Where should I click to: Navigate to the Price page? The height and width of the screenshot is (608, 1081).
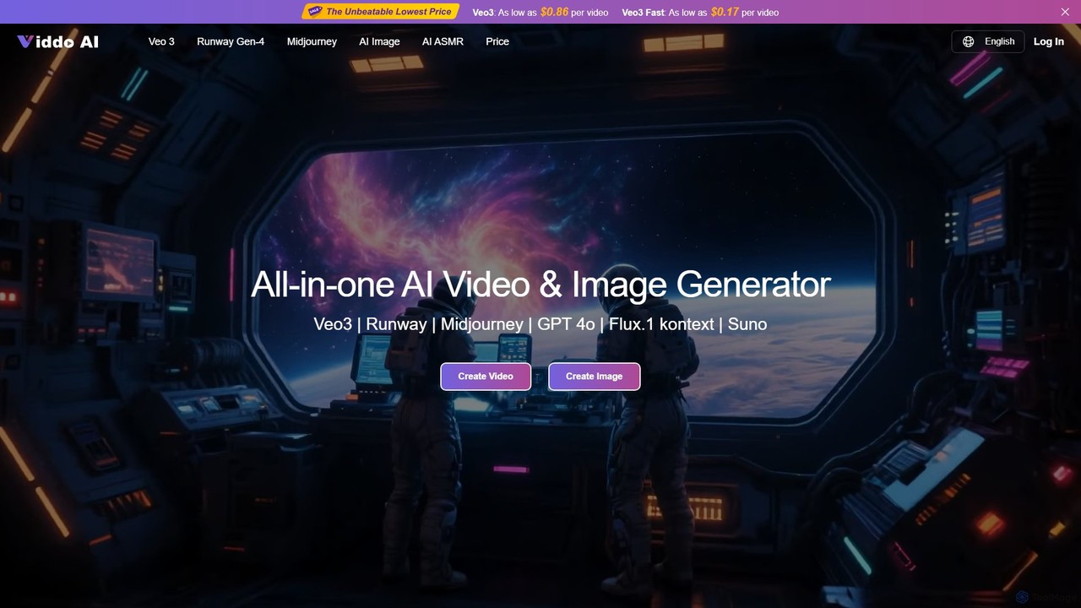pos(497,41)
